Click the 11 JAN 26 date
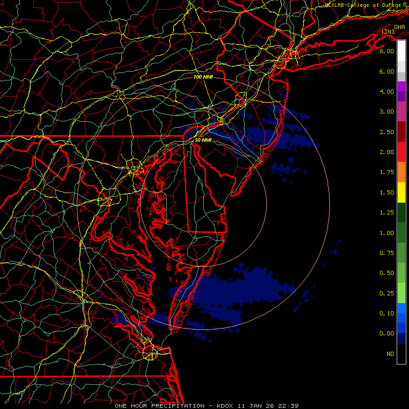409x409 pixels. [x=256, y=406]
